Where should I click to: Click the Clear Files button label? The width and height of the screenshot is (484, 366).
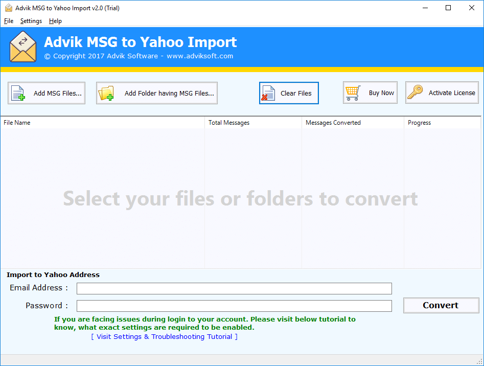[x=296, y=93]
